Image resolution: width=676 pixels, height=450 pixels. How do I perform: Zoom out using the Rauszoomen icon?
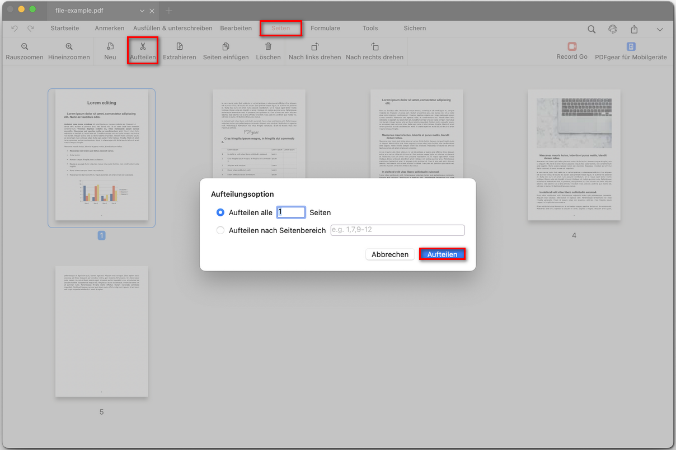[24, 50]
